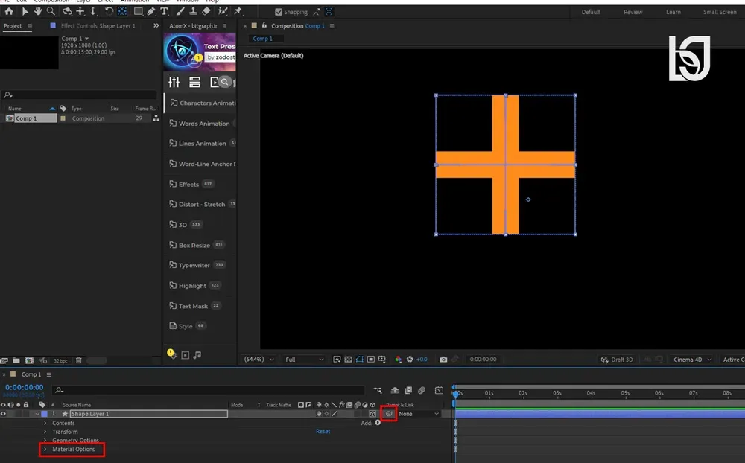
Task: Toggle the Draft 3D button
Action: (617, 360)
